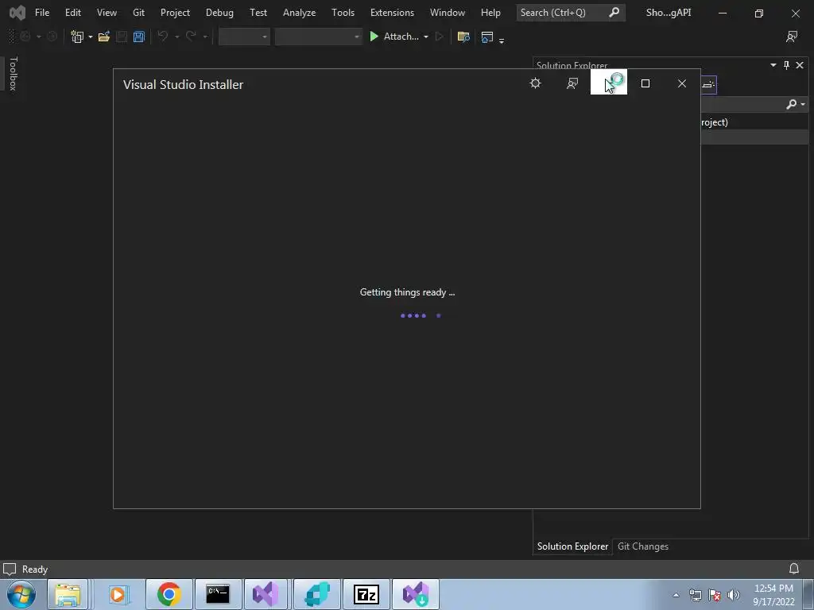Click the Visual Studio Installer taskbar icon
Viewport: 814px width, 610px height.
pos(415,594)
